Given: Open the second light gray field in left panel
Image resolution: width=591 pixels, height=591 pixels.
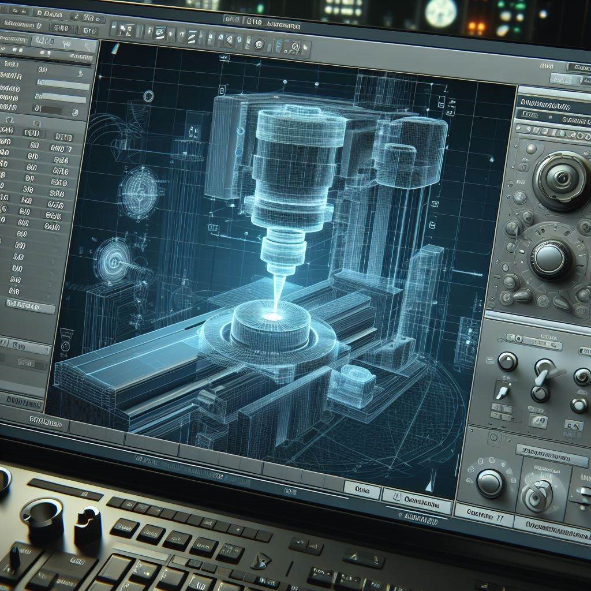Looking at the screenshot, I should pos(61,99).
